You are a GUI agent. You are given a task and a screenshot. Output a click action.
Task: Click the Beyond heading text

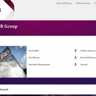tap(4, 89)
